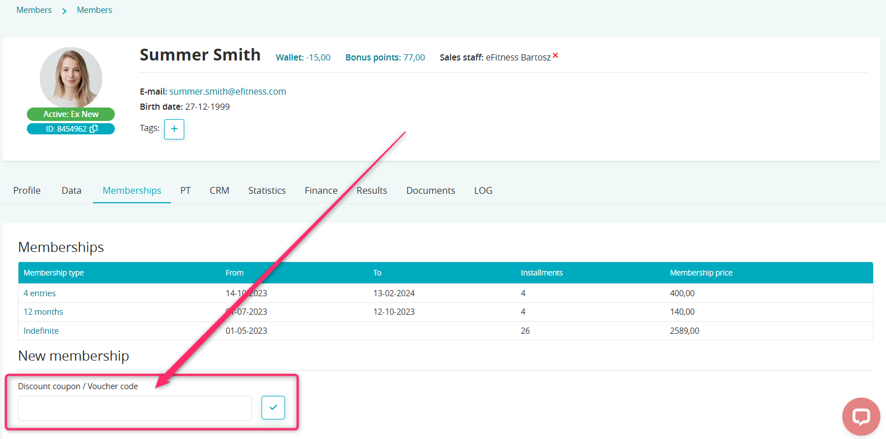Open the 4 entries membership link
The image size is (886, 439).
click(40, 293)
